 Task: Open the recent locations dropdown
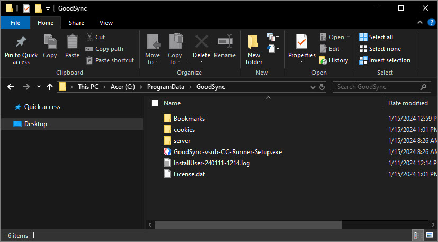point(39,87)
